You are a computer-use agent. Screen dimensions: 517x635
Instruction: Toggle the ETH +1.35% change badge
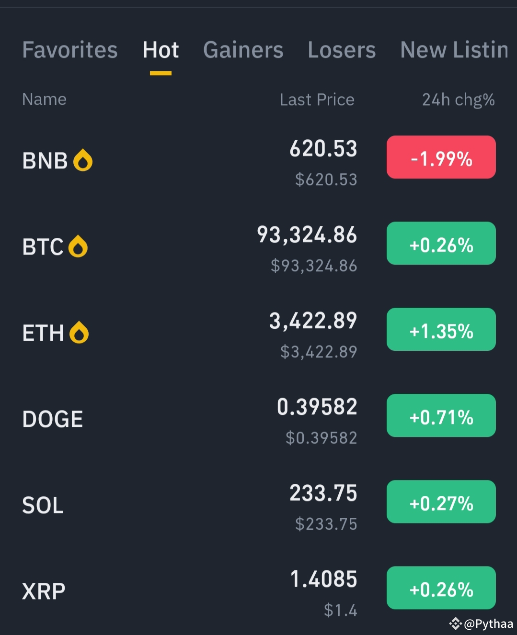tap(441, 329)
